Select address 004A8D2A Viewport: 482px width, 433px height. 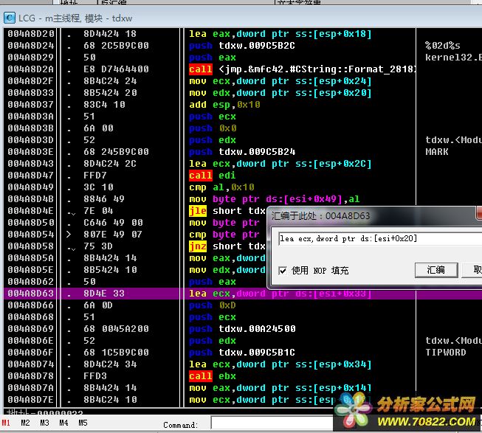click(x=31, y=69)
